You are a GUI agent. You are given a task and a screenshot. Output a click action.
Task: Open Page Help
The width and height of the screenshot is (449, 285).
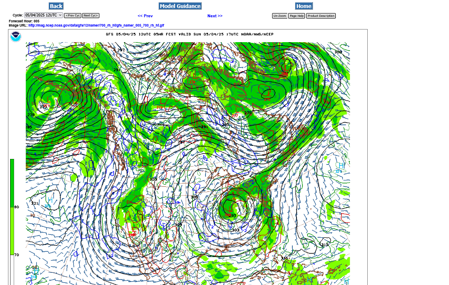pos(297,16)
